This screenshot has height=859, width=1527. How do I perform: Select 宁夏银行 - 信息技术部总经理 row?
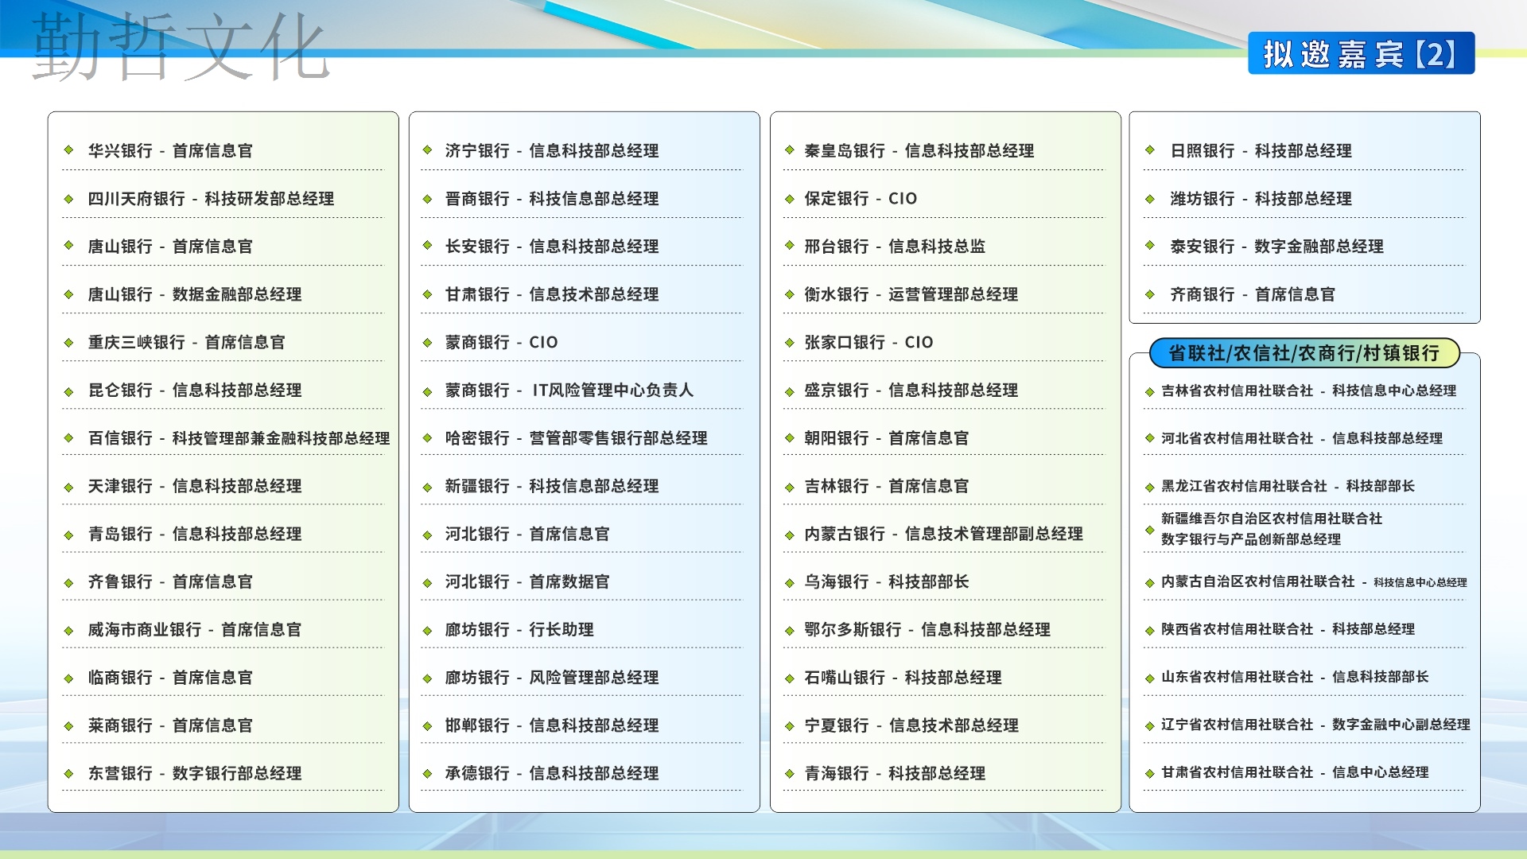(911, 725)
